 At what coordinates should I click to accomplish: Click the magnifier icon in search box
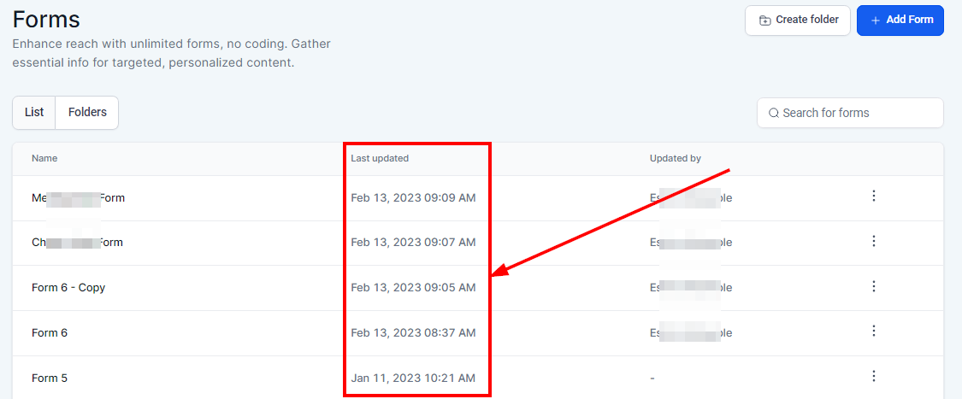coord(773,113)
